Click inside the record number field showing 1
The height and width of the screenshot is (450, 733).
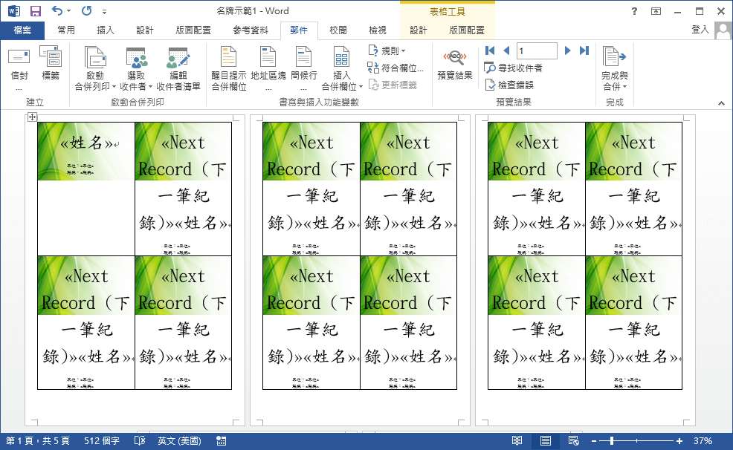(x=535, y=50)
